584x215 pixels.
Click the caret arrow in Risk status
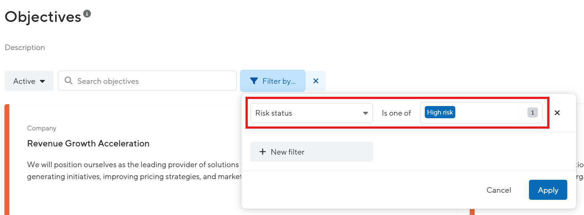click(365, 113)
